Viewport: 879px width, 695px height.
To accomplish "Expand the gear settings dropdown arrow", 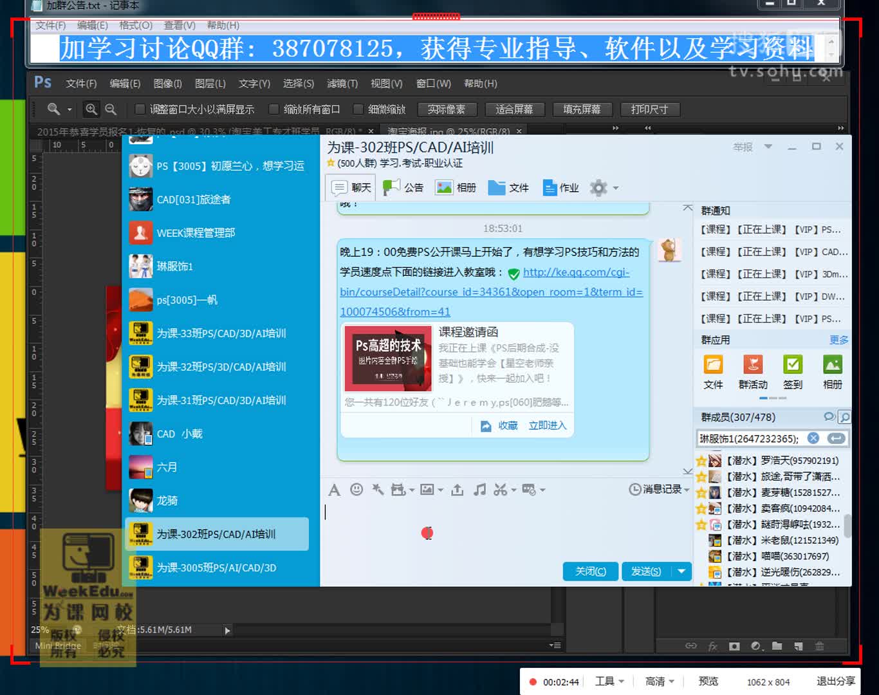I will click(616, 189).
